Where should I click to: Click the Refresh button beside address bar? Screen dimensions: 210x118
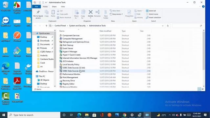[168, 26]
